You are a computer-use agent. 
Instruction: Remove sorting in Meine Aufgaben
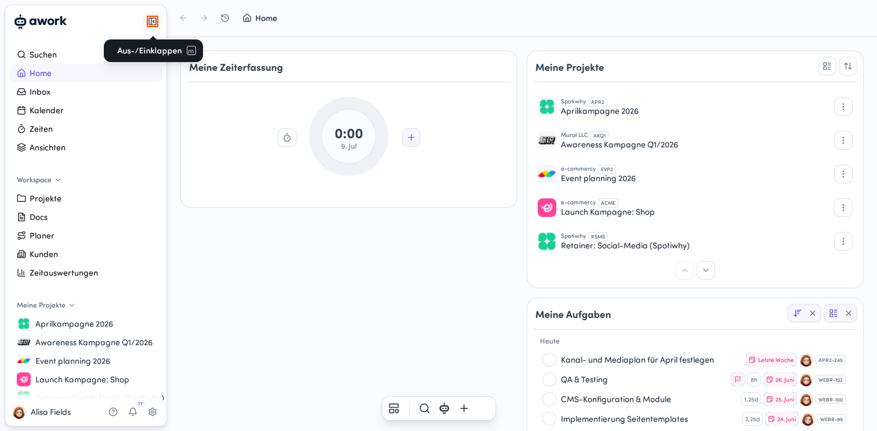coord(813,313)
